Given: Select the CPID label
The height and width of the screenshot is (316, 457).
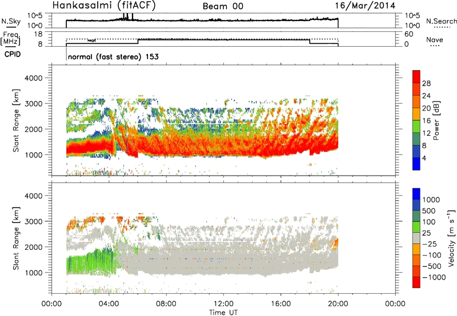Looking at the screenshot, I should click(x=13, y=54).
